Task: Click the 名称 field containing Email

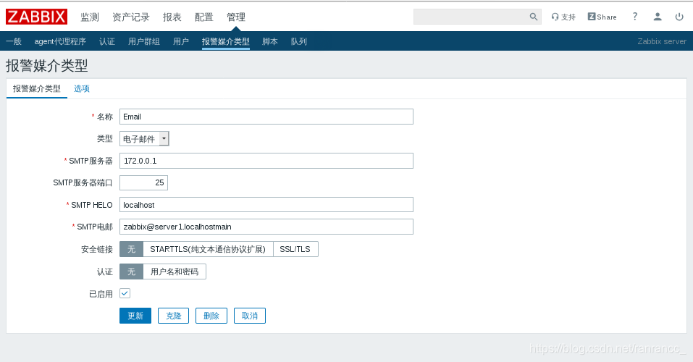Action: click(266, 117)
